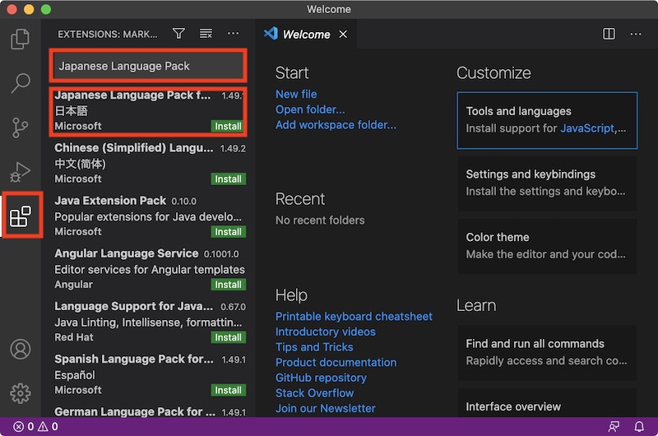The height and width of the screenshot is (436, 658).
Task: Install the Chinese (Simplified) Language Pack
Action: (228, 179)
